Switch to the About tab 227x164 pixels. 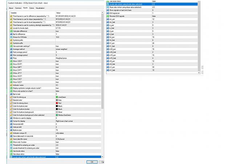coord(11,8)
